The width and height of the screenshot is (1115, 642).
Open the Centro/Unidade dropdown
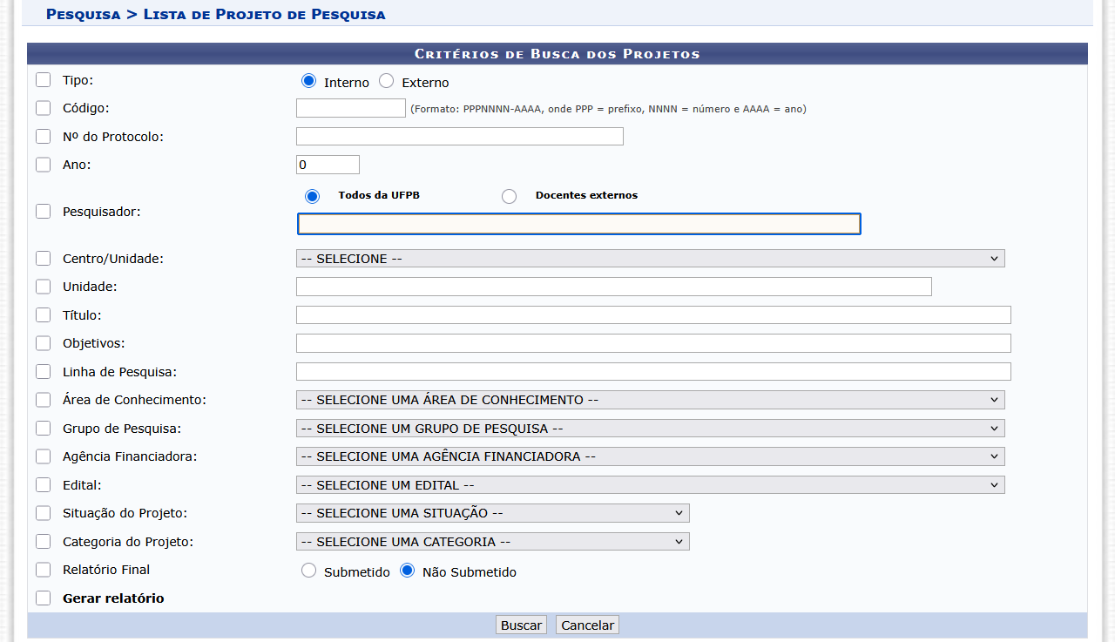click(650, 259)
